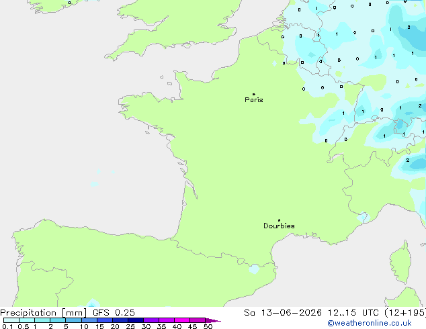Viewport: 426px width, 329px height.
Task: Click the legend arrow tip above 50 mm
Action: click(213, 320)
